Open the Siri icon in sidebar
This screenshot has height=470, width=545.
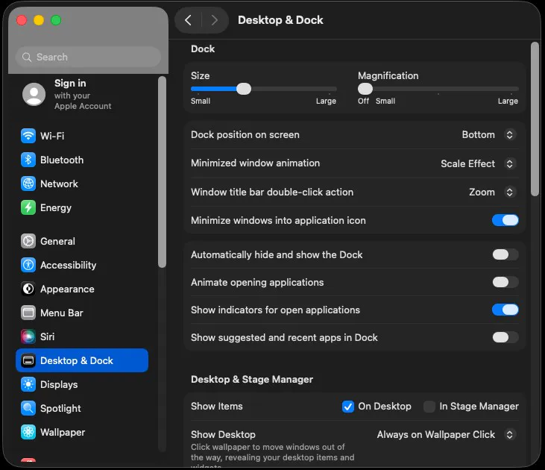tap(28, 336)
